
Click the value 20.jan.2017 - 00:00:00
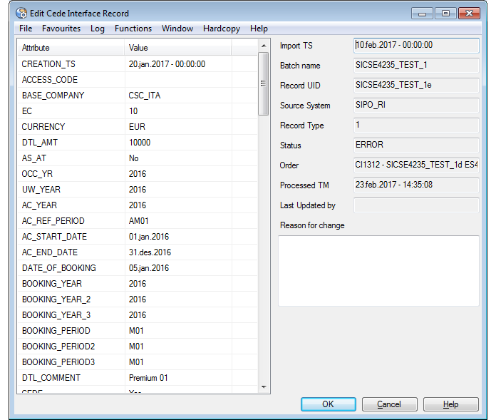pyautogui.click(x=167, y=64)
